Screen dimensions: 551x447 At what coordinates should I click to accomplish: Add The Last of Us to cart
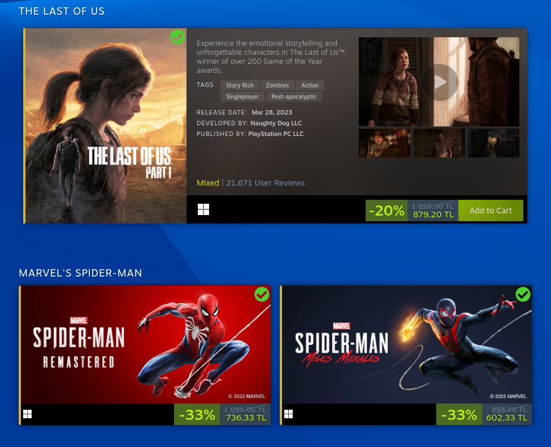[491, 211]
